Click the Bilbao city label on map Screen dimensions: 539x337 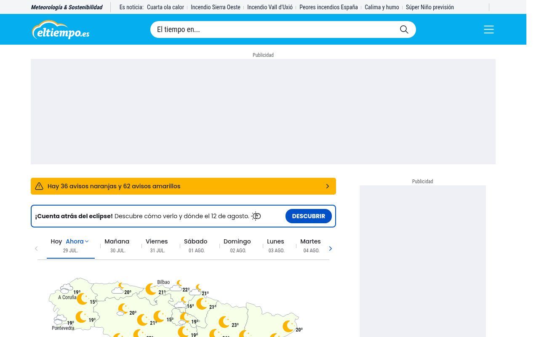pyautogui.click(x=163, y=282)
